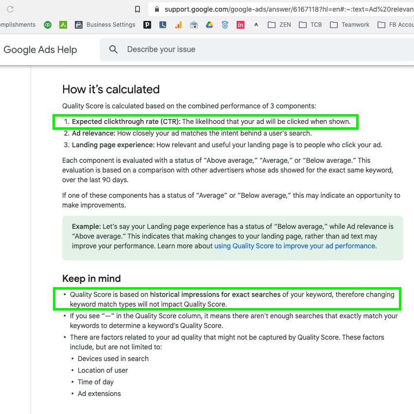
Task: Open the Business Settings bookmark
Action: pos(105,25)
